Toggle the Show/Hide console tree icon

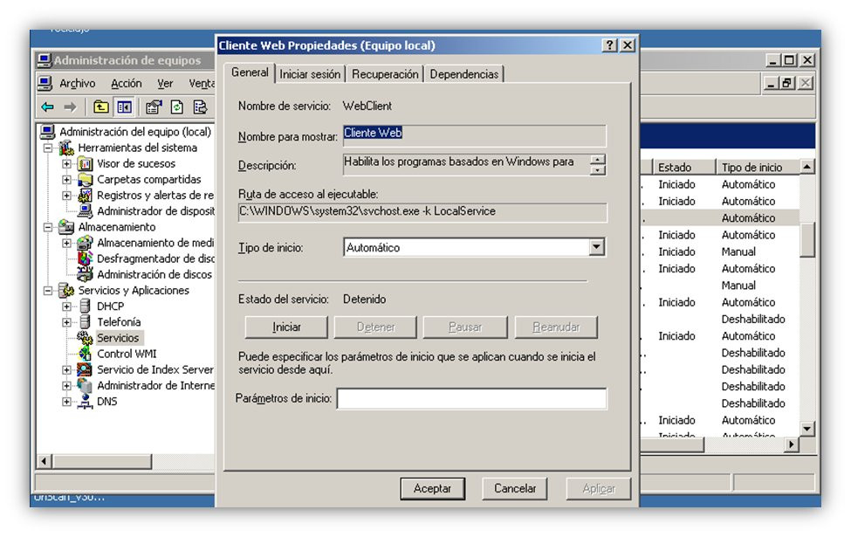point(124,107)
